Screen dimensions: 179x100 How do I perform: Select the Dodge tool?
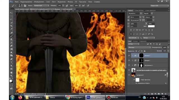11,56
